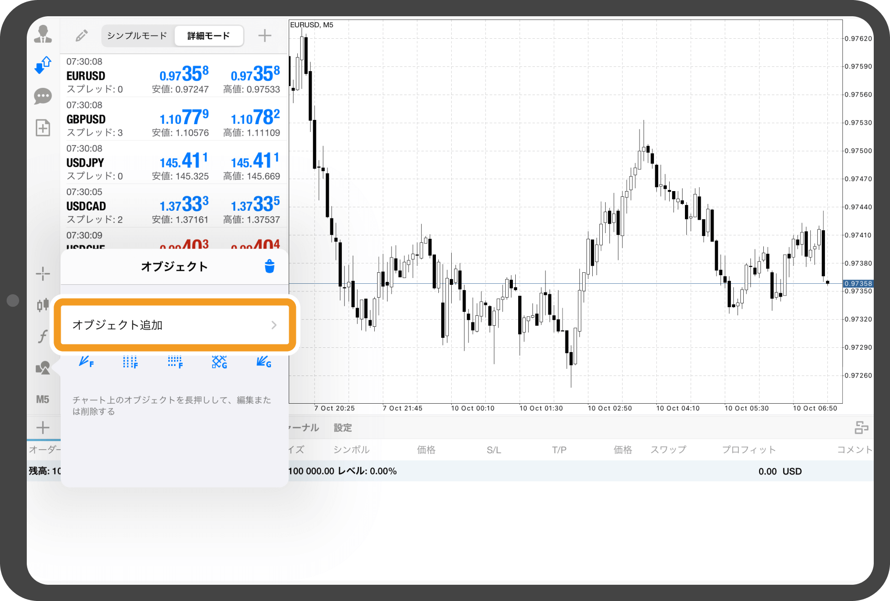The image size is (890, 601).
Task: Open the account profile icon
Action: click(43, 34)
